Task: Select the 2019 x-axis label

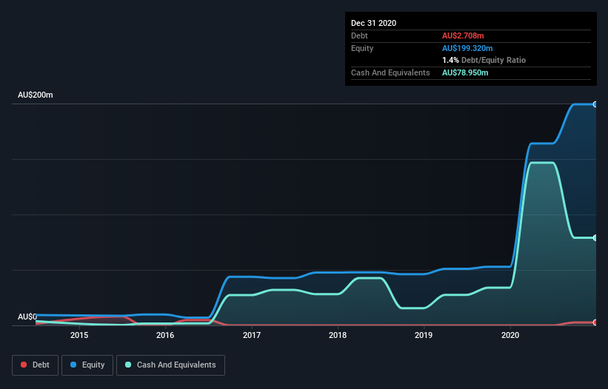Action: [x=424, y=335]
